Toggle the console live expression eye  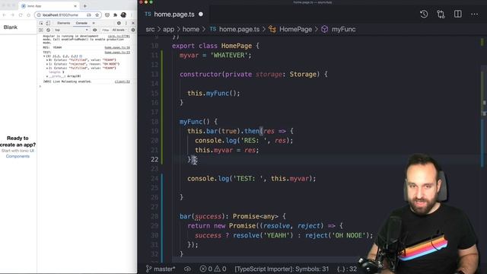tap(94, 30)
